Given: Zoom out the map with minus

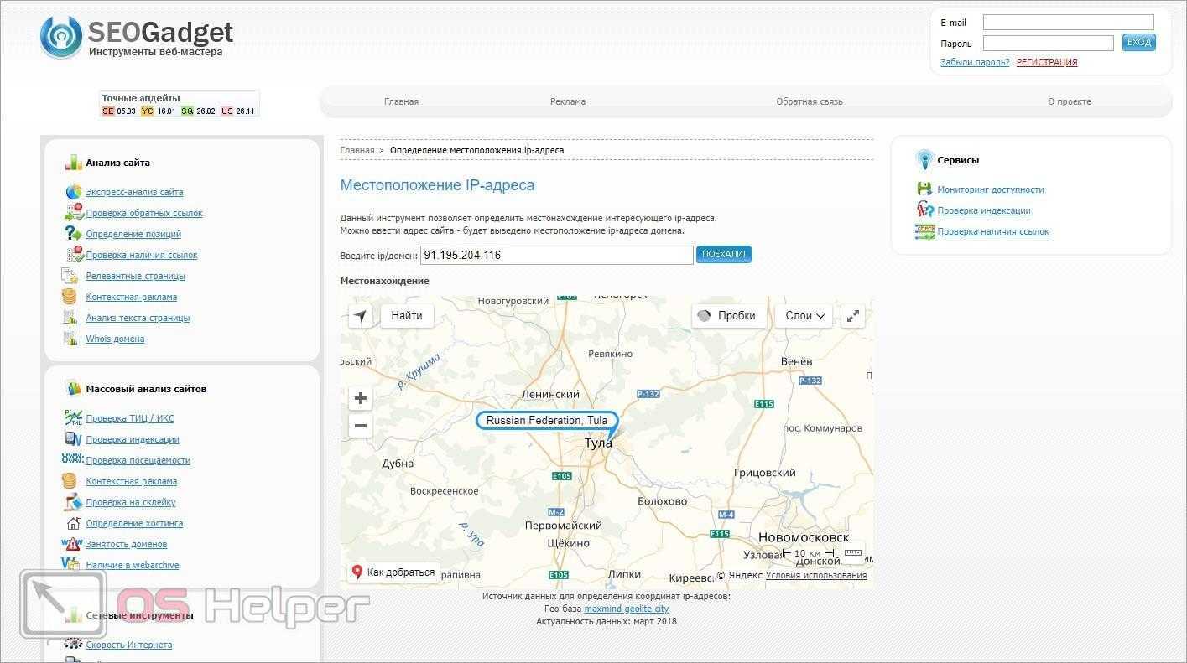Looking at the screenshot, I should point(361,426).
